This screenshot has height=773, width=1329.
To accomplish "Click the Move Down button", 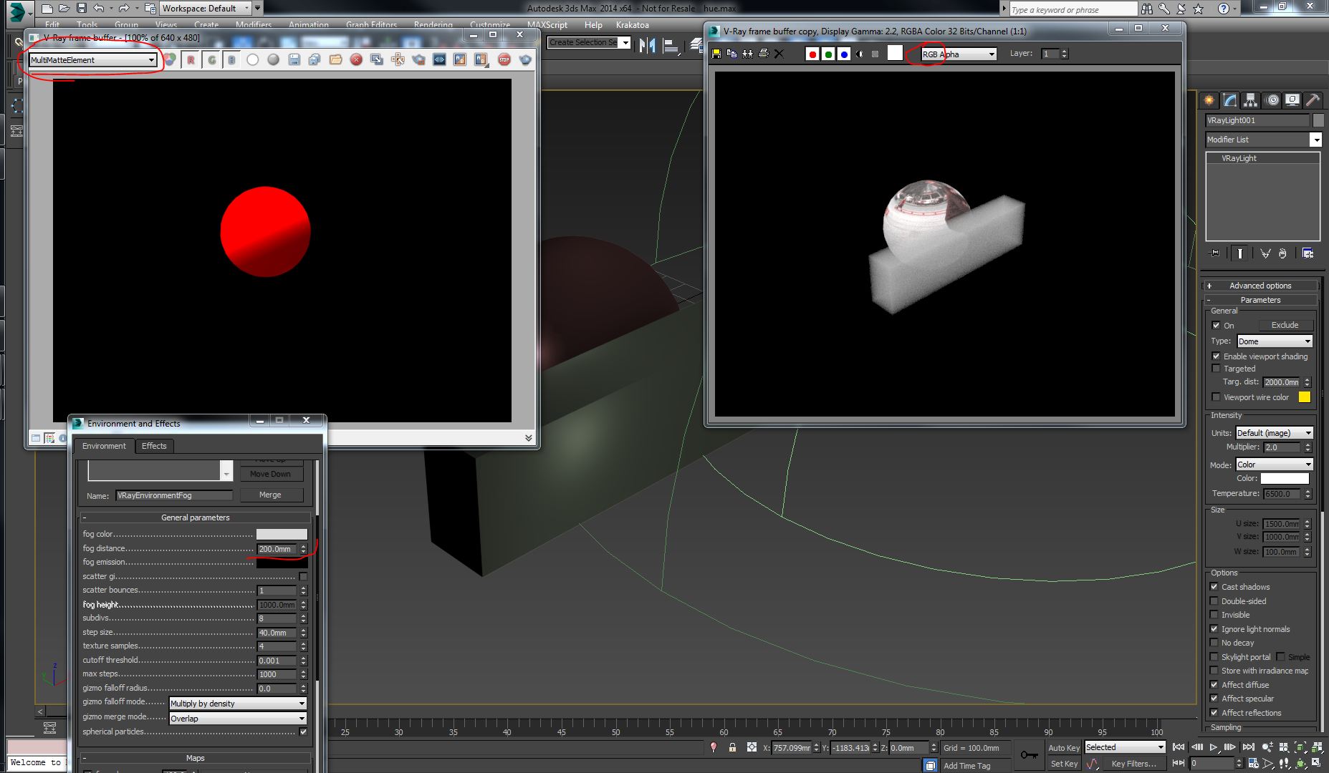I will 270,474.
